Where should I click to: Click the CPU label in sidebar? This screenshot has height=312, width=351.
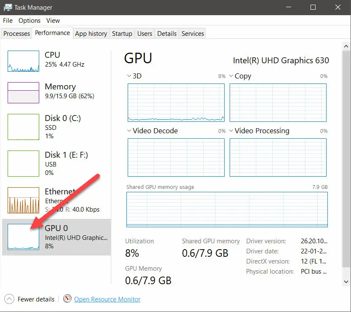click(52, 55)
